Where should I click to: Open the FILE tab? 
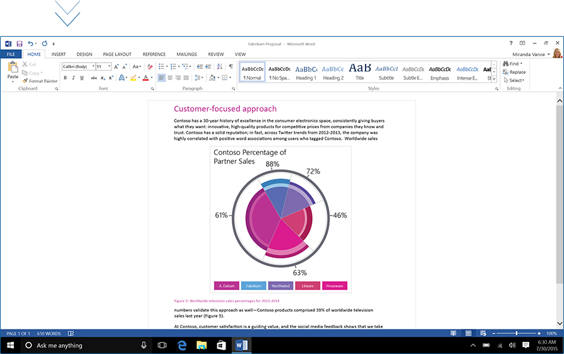click(11, 54)
